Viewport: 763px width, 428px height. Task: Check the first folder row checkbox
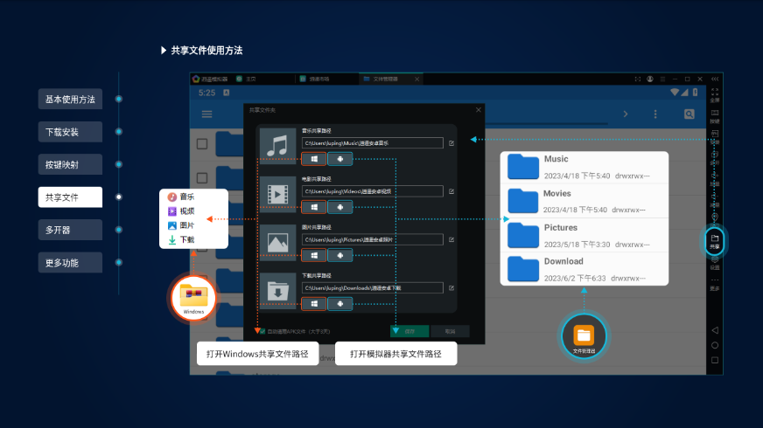202,144
